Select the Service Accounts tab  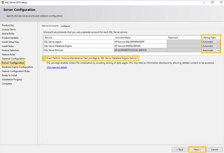(50, 26)
